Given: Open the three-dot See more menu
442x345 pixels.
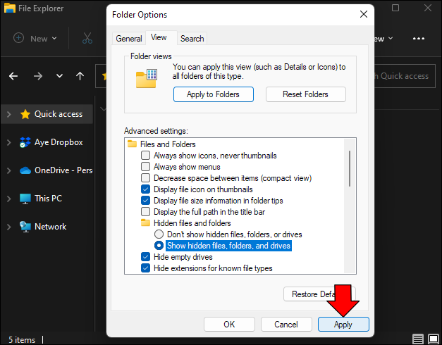Looking at the screenshot, I should 419,39.
